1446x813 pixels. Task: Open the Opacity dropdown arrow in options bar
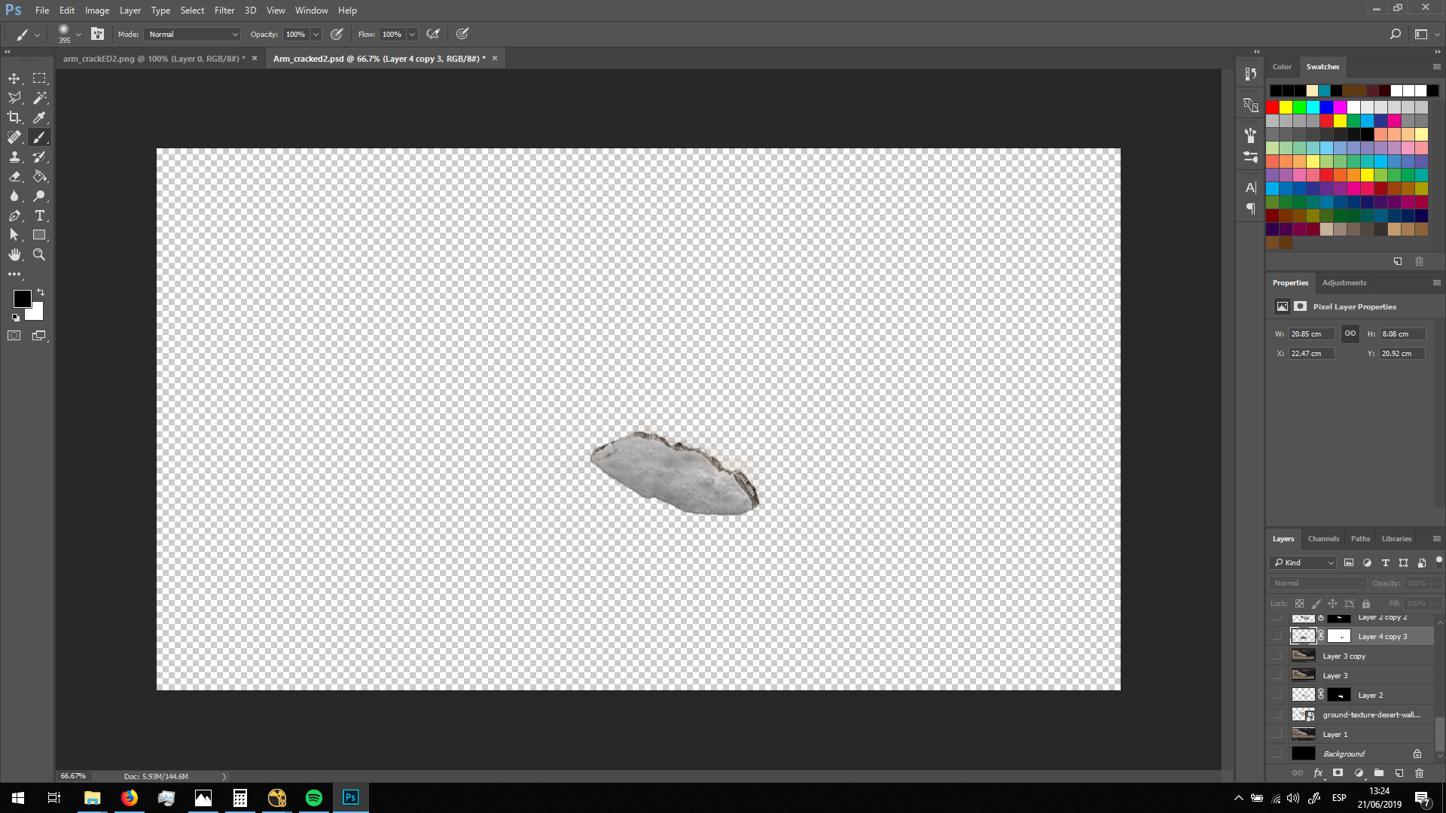click(x=316, y=34)
